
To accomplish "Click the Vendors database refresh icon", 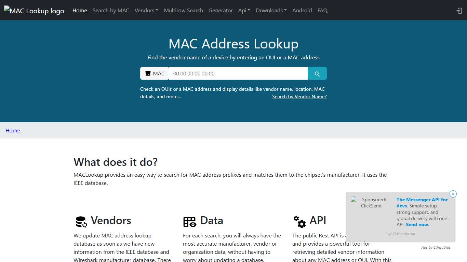I will pyautogui.click(x=80, y=221).
